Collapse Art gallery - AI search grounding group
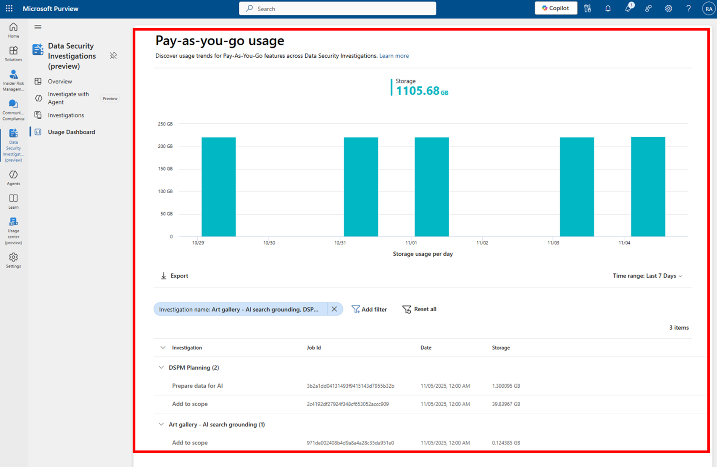Screen dimensions: 717x467 (161, 424)
